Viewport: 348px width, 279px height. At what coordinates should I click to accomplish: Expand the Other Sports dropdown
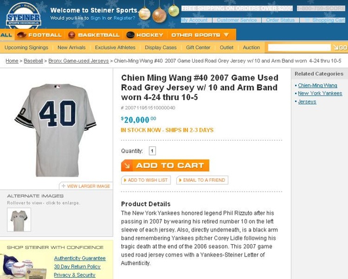[200, 35]
